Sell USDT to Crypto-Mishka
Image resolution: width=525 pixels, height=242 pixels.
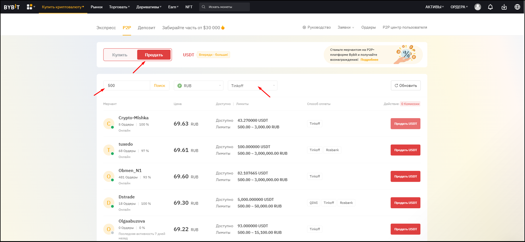point(405,124)
